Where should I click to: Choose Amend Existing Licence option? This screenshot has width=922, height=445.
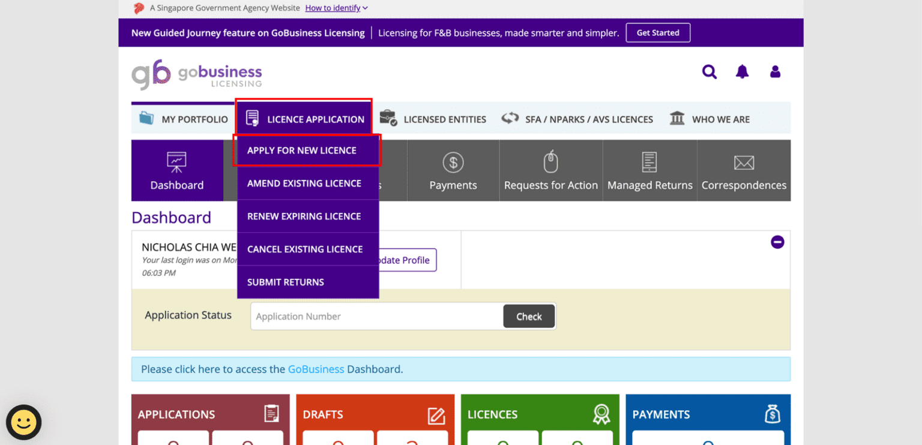[x=304, y=184]
